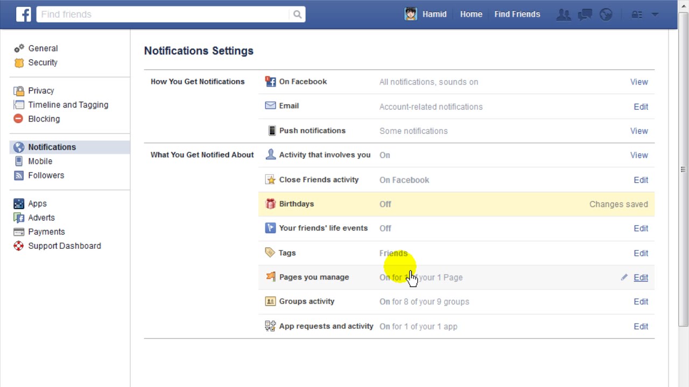Open the globe Notifications icon in top bar

click(606, 15)
